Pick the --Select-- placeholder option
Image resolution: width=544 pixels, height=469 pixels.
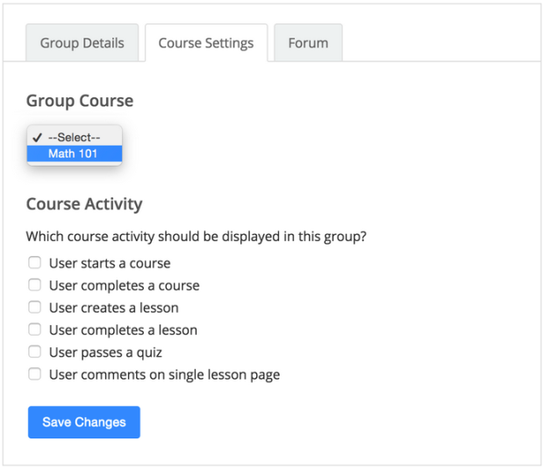pos(75,138)
